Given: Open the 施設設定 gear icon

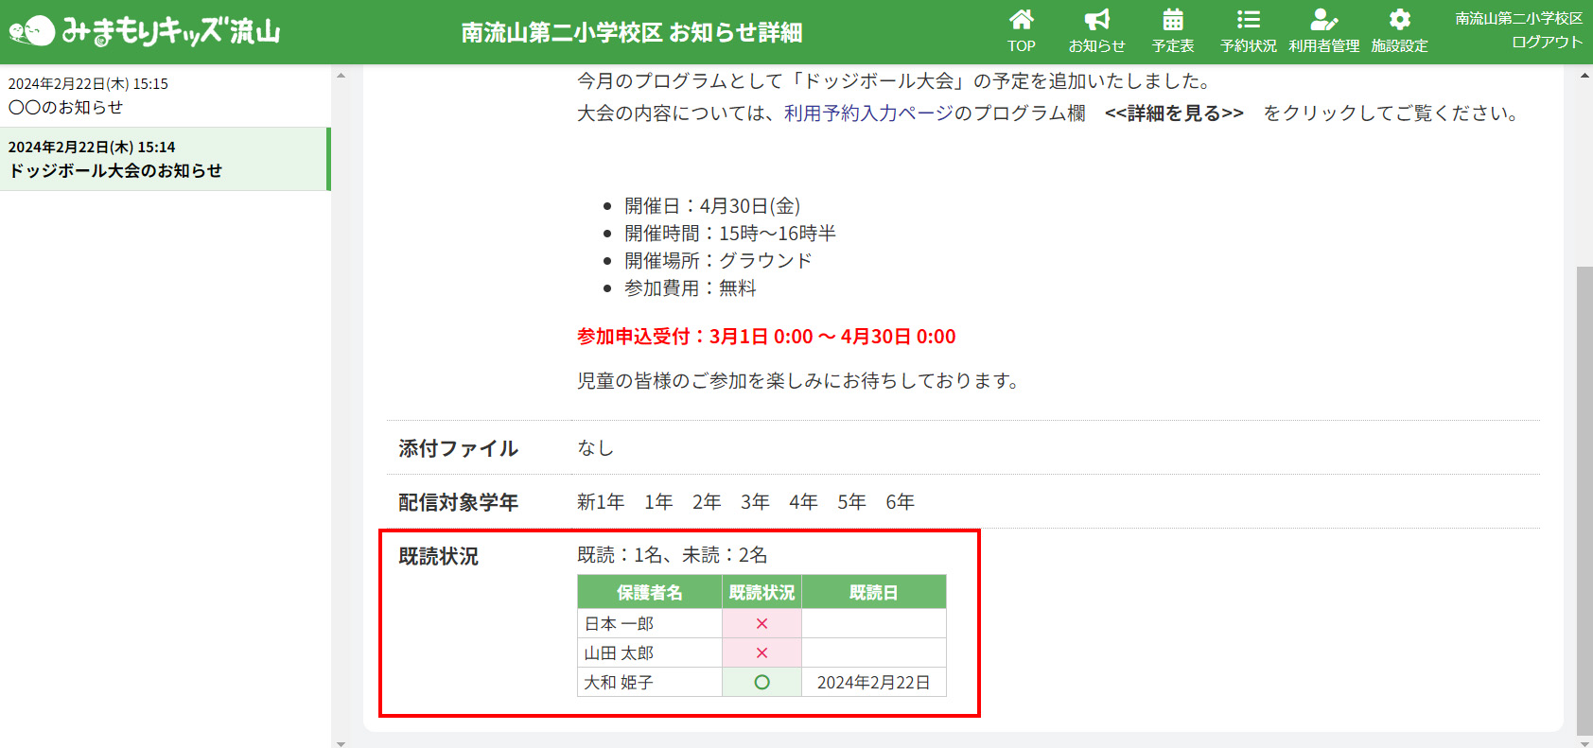Looking at the screenshot, I should pyautogui.click(x=1399, y=21).
